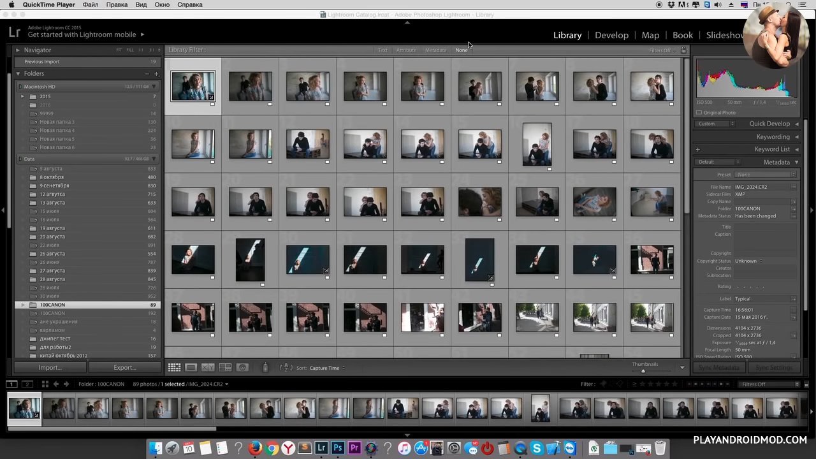The image size is (816, 459).
Task: Select main window display button 1
Action: coord(12,384)
